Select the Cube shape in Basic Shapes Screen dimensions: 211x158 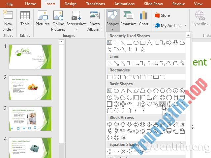pos(182,97)
